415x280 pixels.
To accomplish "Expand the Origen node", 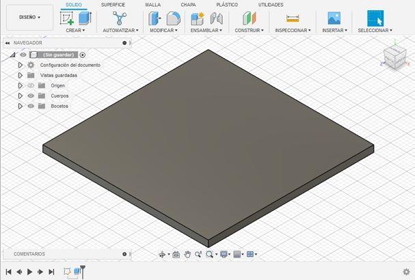I will (20, 85).
